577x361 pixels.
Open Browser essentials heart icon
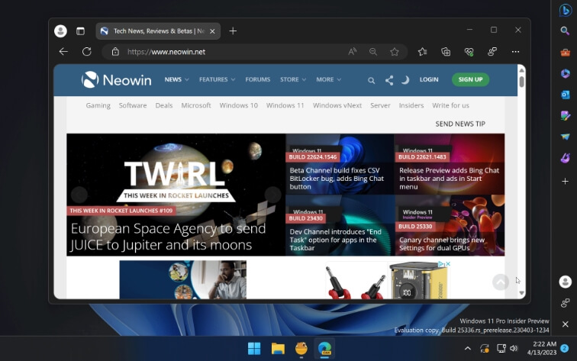tap(469, 52)
